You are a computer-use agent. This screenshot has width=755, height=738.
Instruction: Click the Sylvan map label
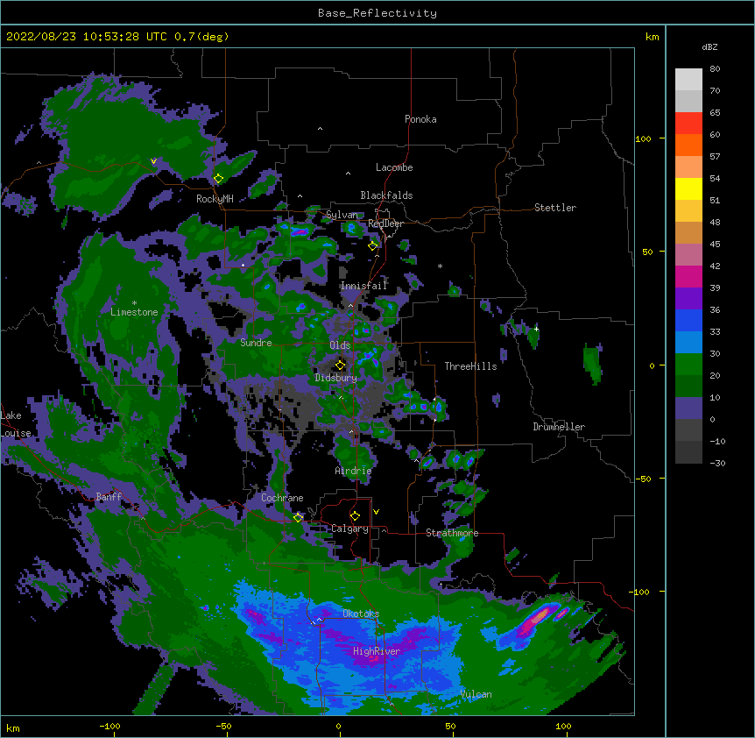tap(342, 215)
